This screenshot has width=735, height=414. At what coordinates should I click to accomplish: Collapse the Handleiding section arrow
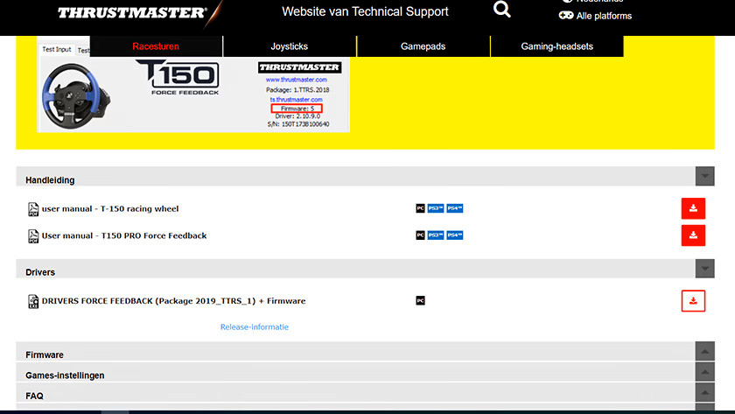(704, 176)
